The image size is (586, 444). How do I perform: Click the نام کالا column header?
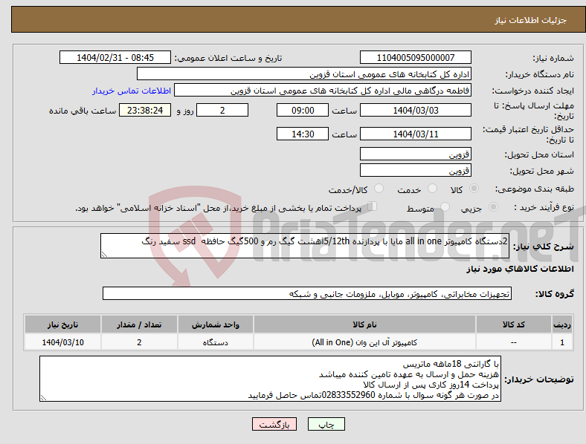(364, 324)
